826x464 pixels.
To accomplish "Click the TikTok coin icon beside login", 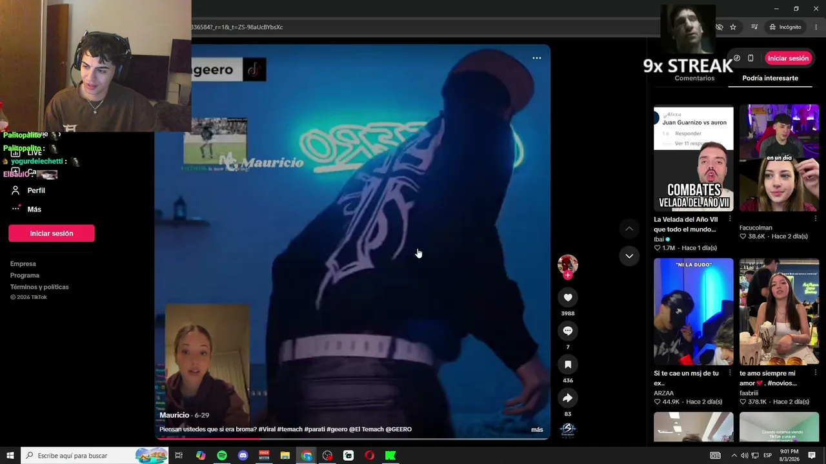I will (737, 58).
